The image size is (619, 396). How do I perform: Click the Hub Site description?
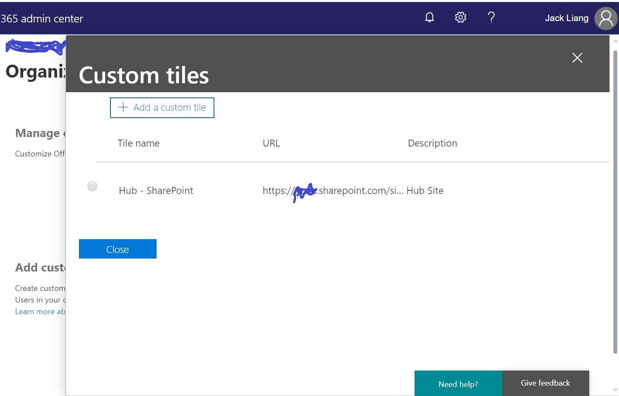(x=425, y=190)
